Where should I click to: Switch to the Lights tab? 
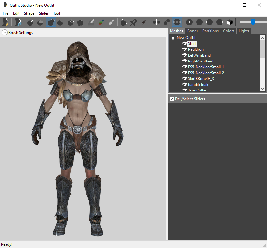coord(244,31)
